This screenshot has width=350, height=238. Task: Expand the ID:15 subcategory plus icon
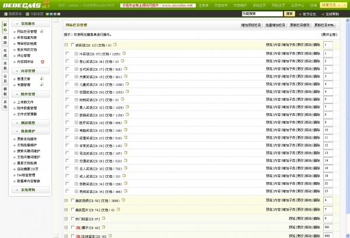tap(76, 76)
